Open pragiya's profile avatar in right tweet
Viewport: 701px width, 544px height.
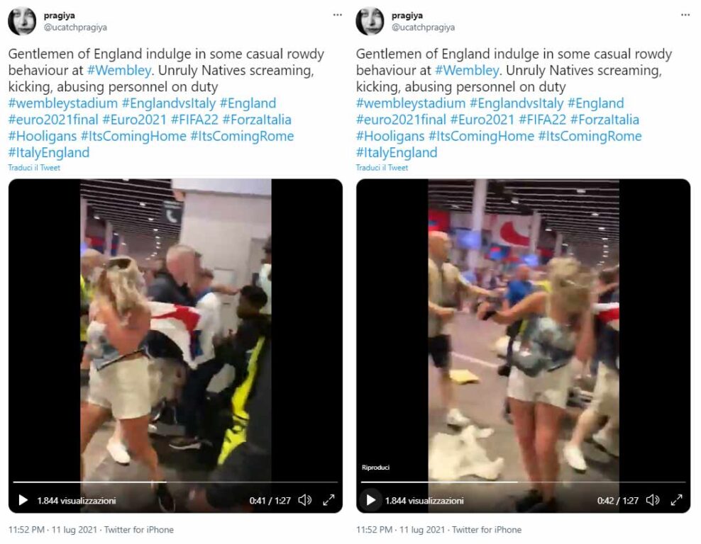[x=370, y=21]
